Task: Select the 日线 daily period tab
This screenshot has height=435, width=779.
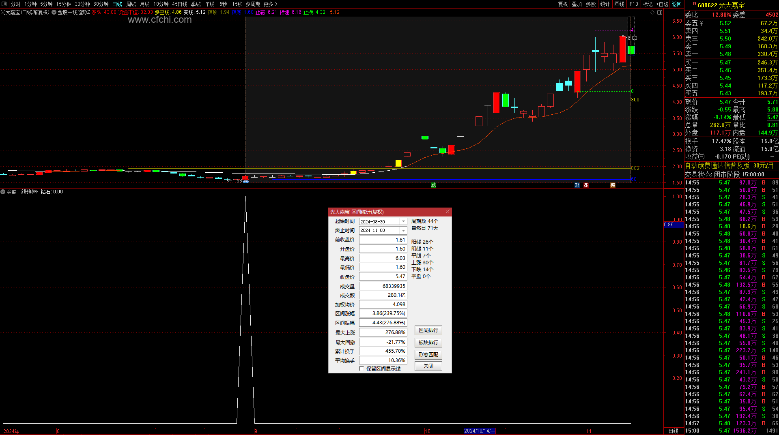Action: 117,4
